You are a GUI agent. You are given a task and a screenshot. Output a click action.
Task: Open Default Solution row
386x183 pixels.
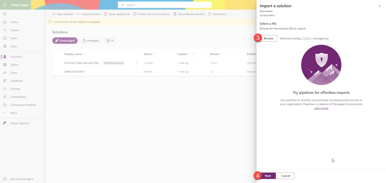(74, 72)
